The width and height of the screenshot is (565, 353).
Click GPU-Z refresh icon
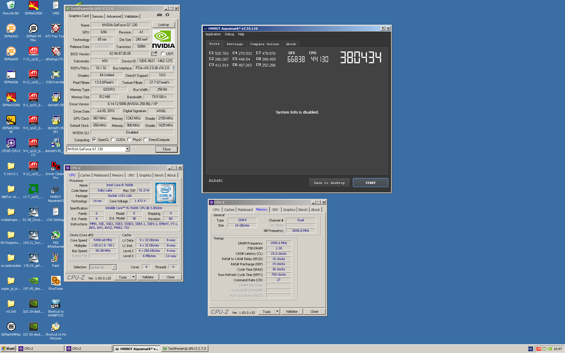(x=167, y=15)
